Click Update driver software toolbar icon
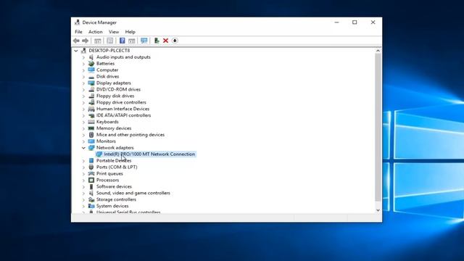The height and width of the screenshot is (261, 464). point(157,41)
